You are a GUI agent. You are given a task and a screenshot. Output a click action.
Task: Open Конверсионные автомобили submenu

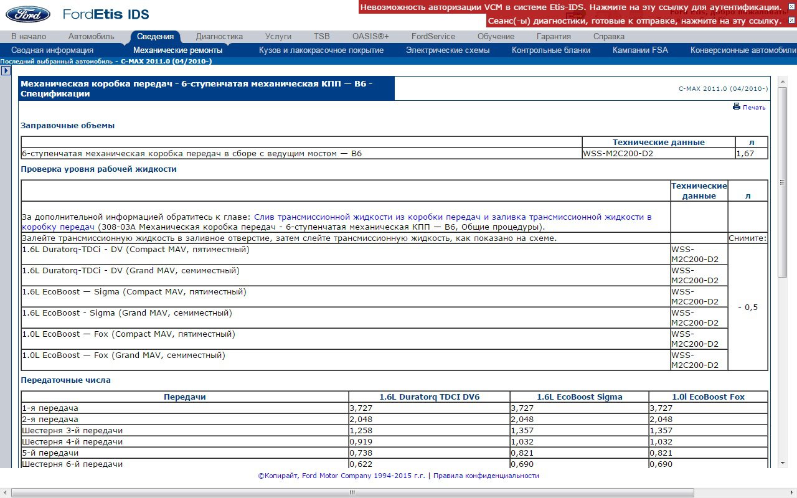click(x=743, y=50)
